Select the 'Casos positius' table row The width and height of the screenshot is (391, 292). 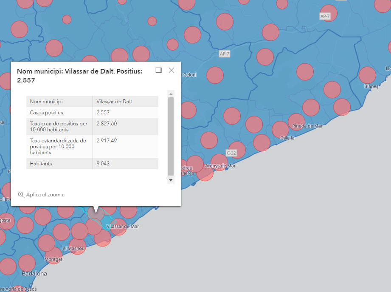click(92, 113)
